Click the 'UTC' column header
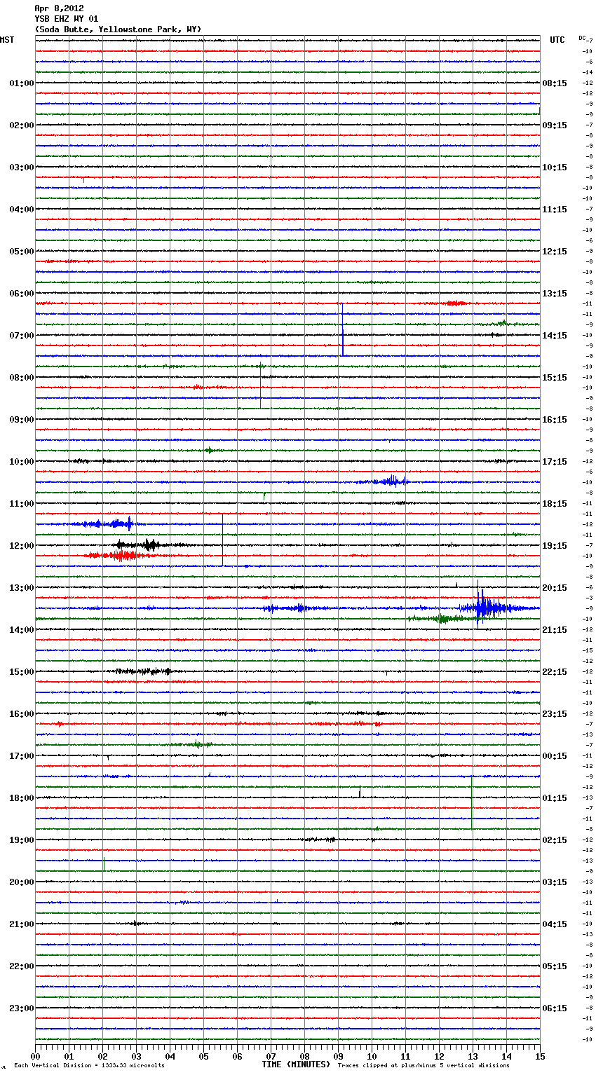Screen dimensions: 596x1075 click(557, 40)
